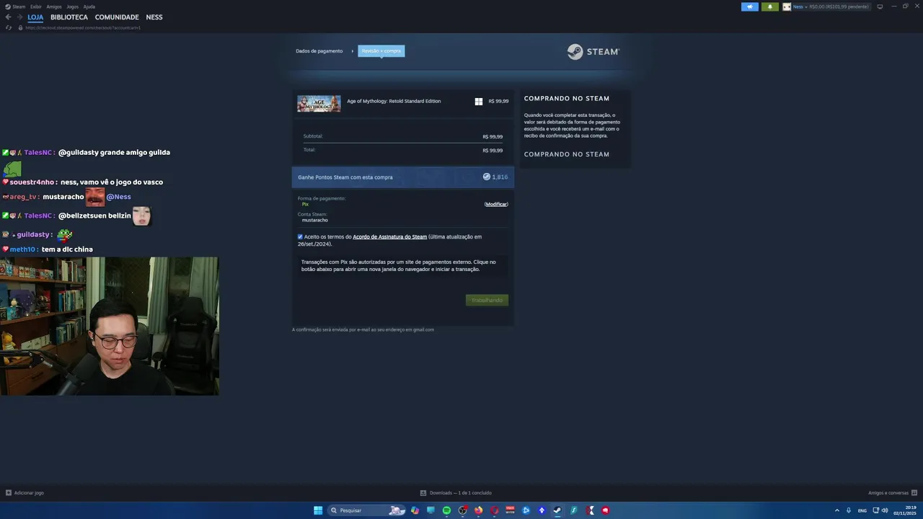Click the ENG language indicator
The image size is (923, 519).
(862, 510)
